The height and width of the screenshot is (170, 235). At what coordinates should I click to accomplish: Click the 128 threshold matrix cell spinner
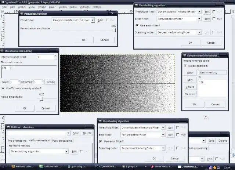click(11, 68)
